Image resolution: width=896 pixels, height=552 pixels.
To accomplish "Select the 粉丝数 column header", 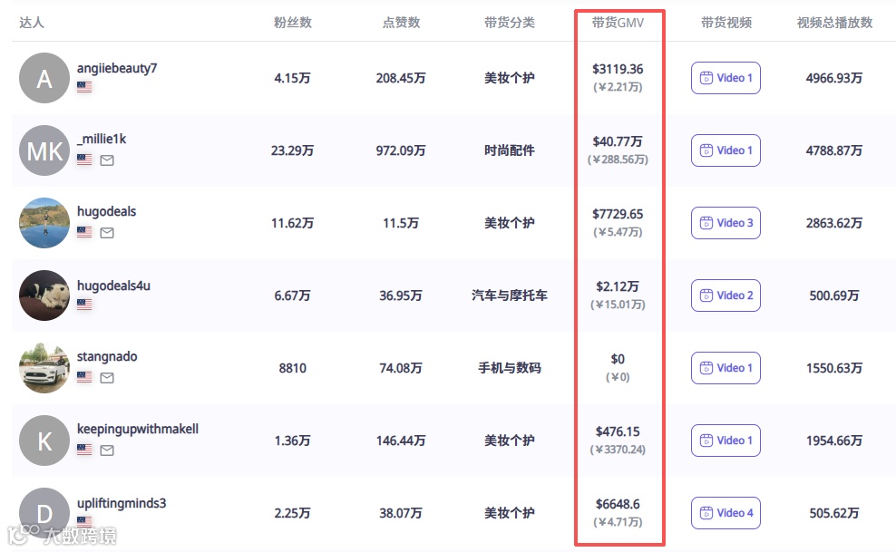I will tap(292, 23).
